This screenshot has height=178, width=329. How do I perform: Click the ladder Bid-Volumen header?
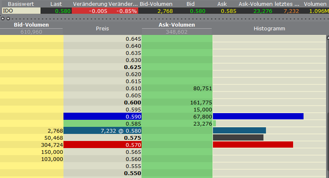coord(31,25)
